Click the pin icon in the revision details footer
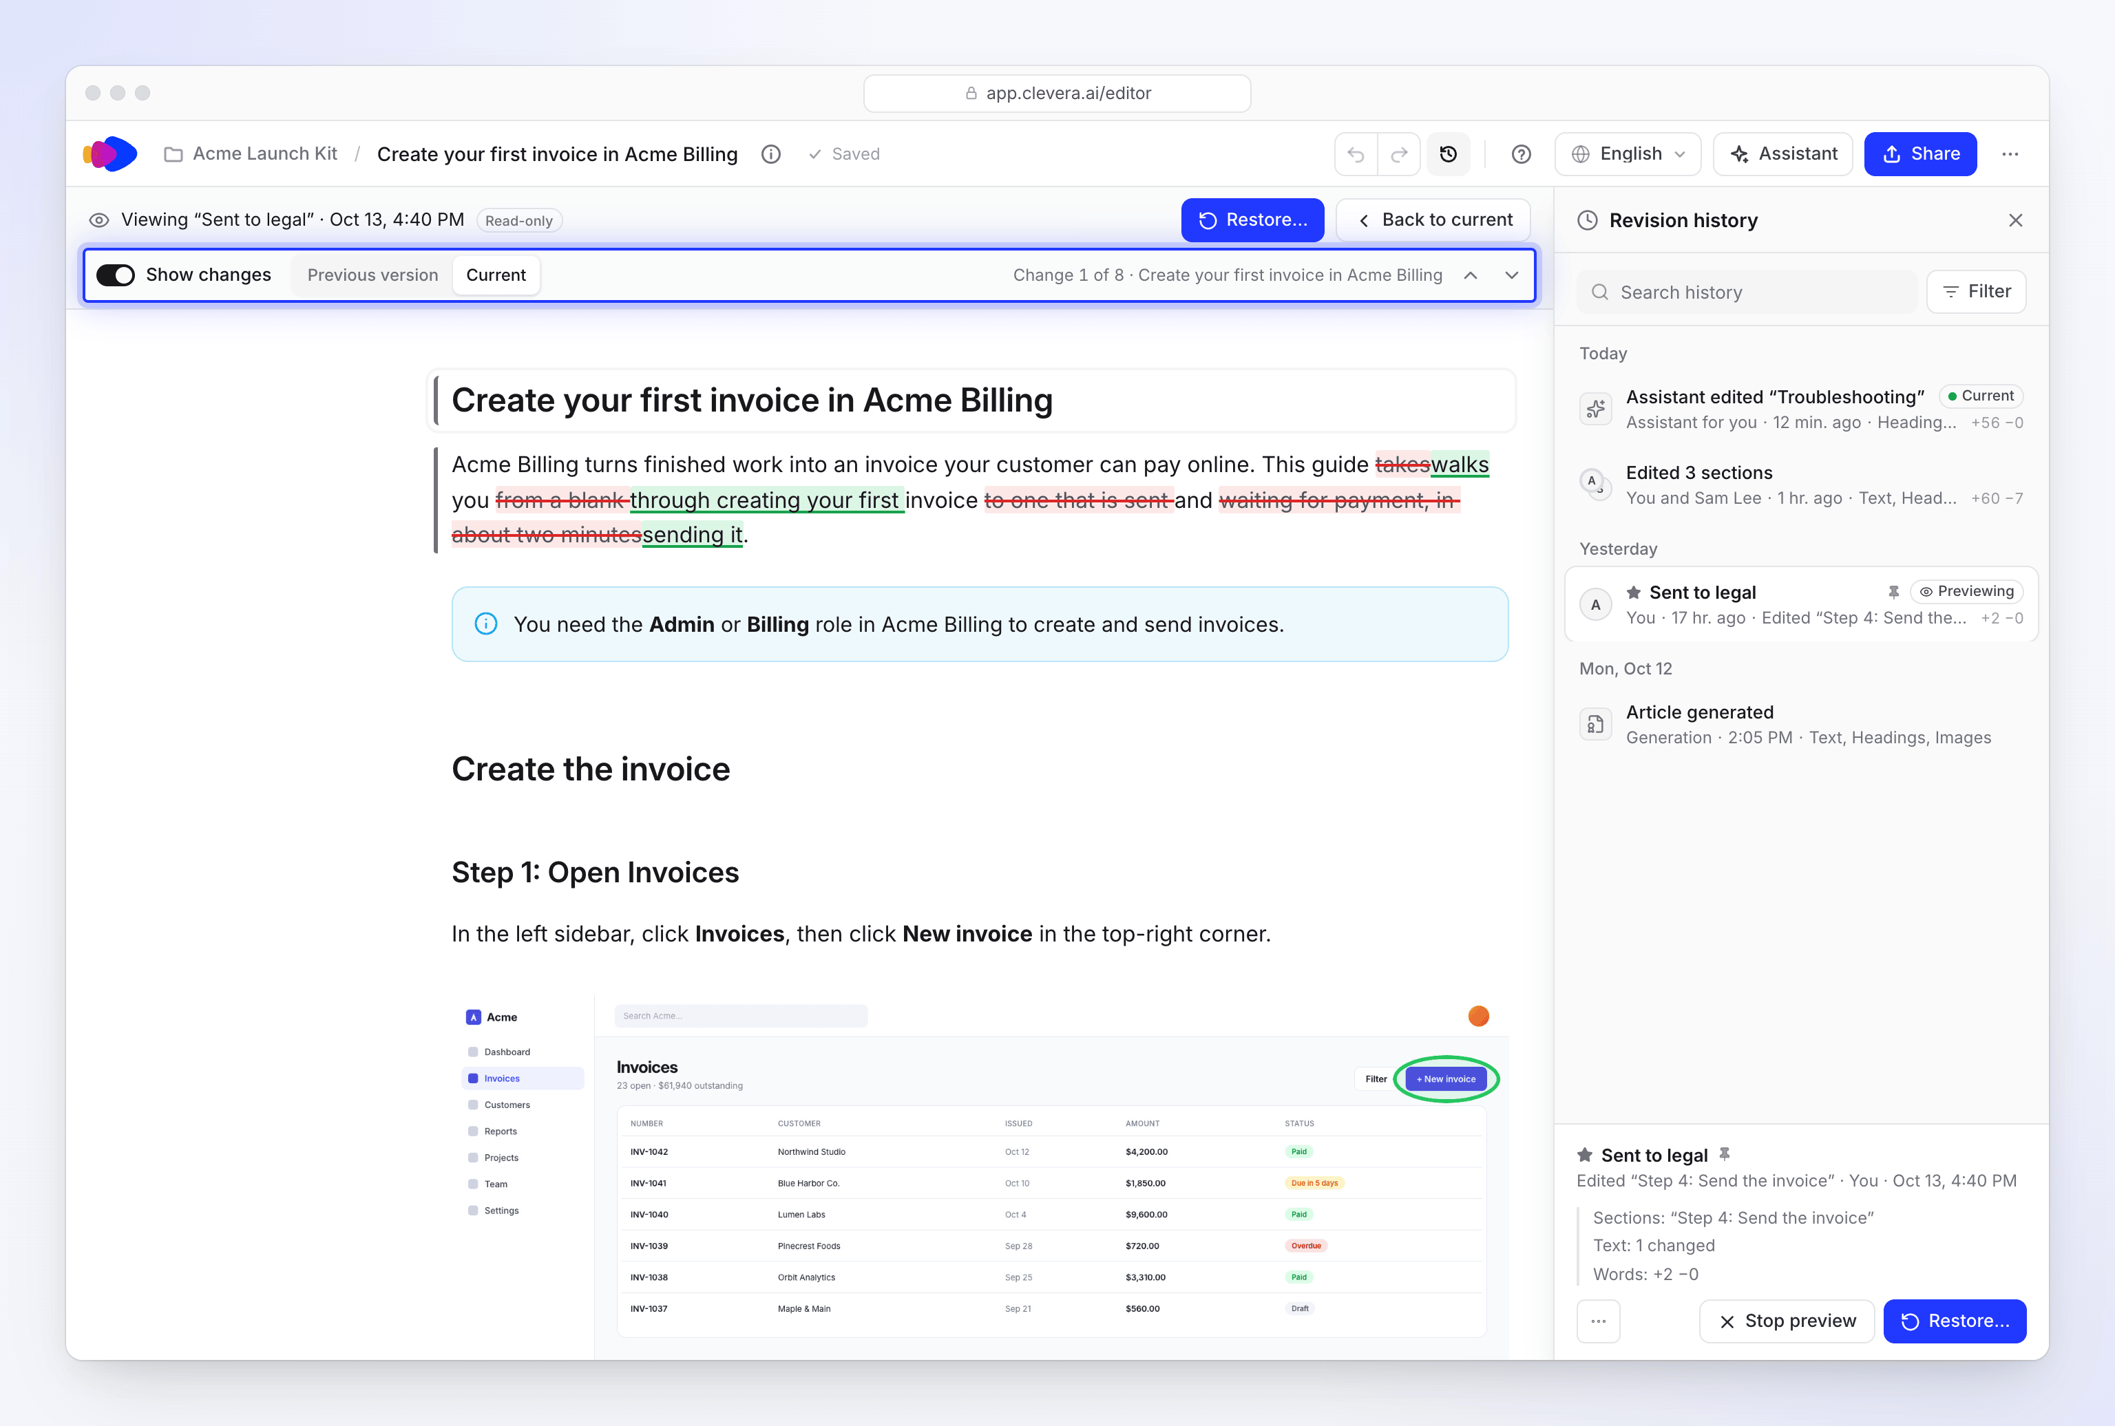Image resolution: width=2115 pixels, height=1426 pixels. tap(1725, 1154)
